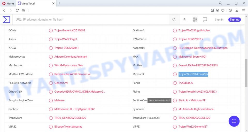The height and width of the screenshot is (132, 248).
Task: Click BehavesLike.Win32.Generic.vc result
Action: click(x=73, y=74)
